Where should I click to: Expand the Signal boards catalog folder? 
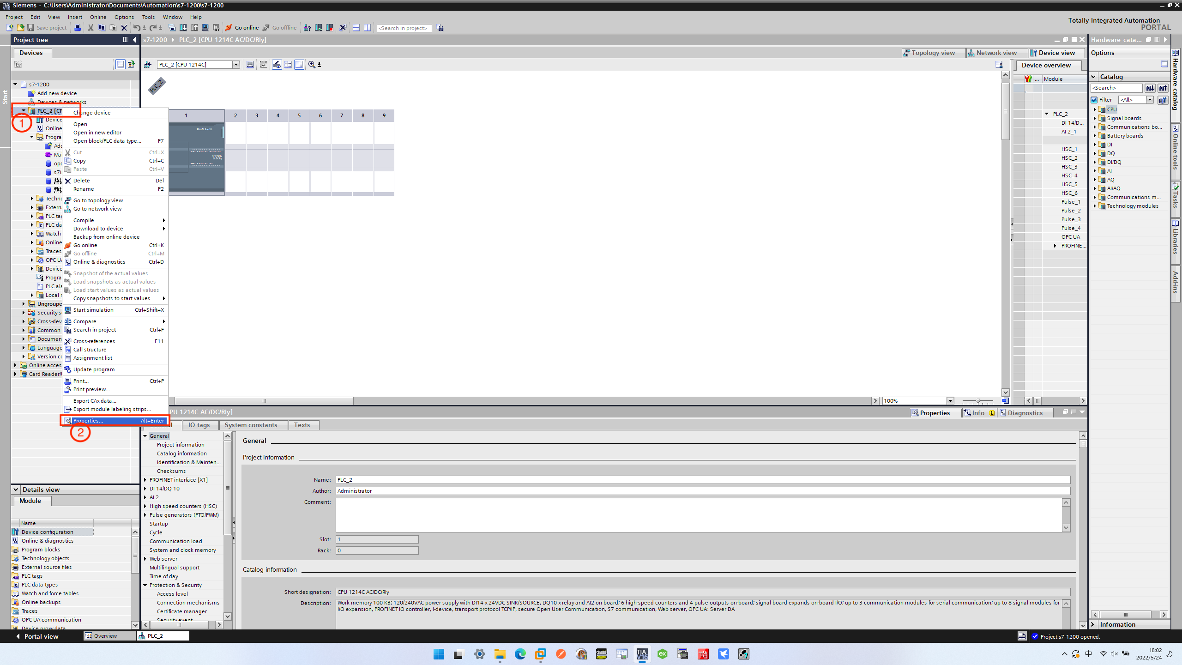[1095, 118]
